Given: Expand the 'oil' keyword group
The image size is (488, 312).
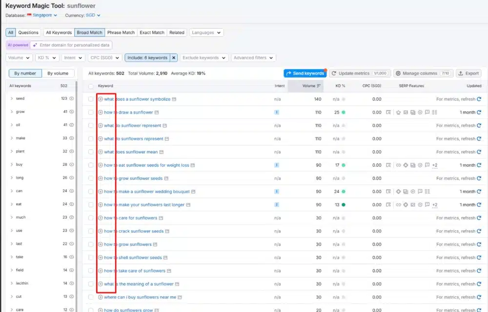Looking at the screenshot, I should point(12,125).
